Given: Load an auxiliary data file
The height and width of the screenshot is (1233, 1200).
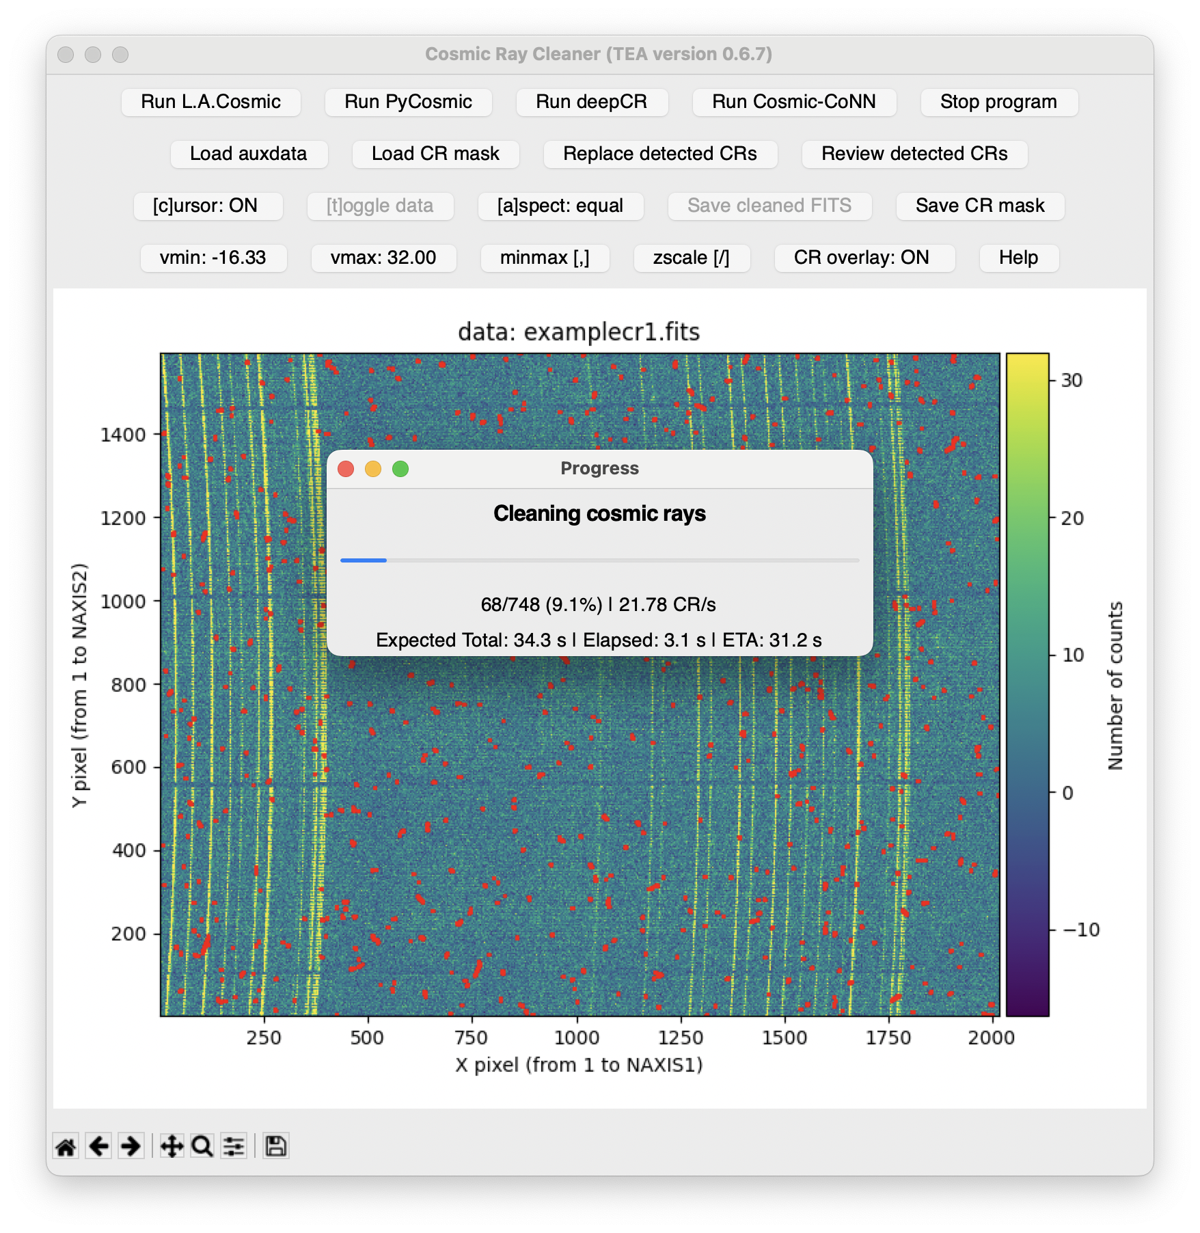Looking at the screenshot, I should 249,154.
